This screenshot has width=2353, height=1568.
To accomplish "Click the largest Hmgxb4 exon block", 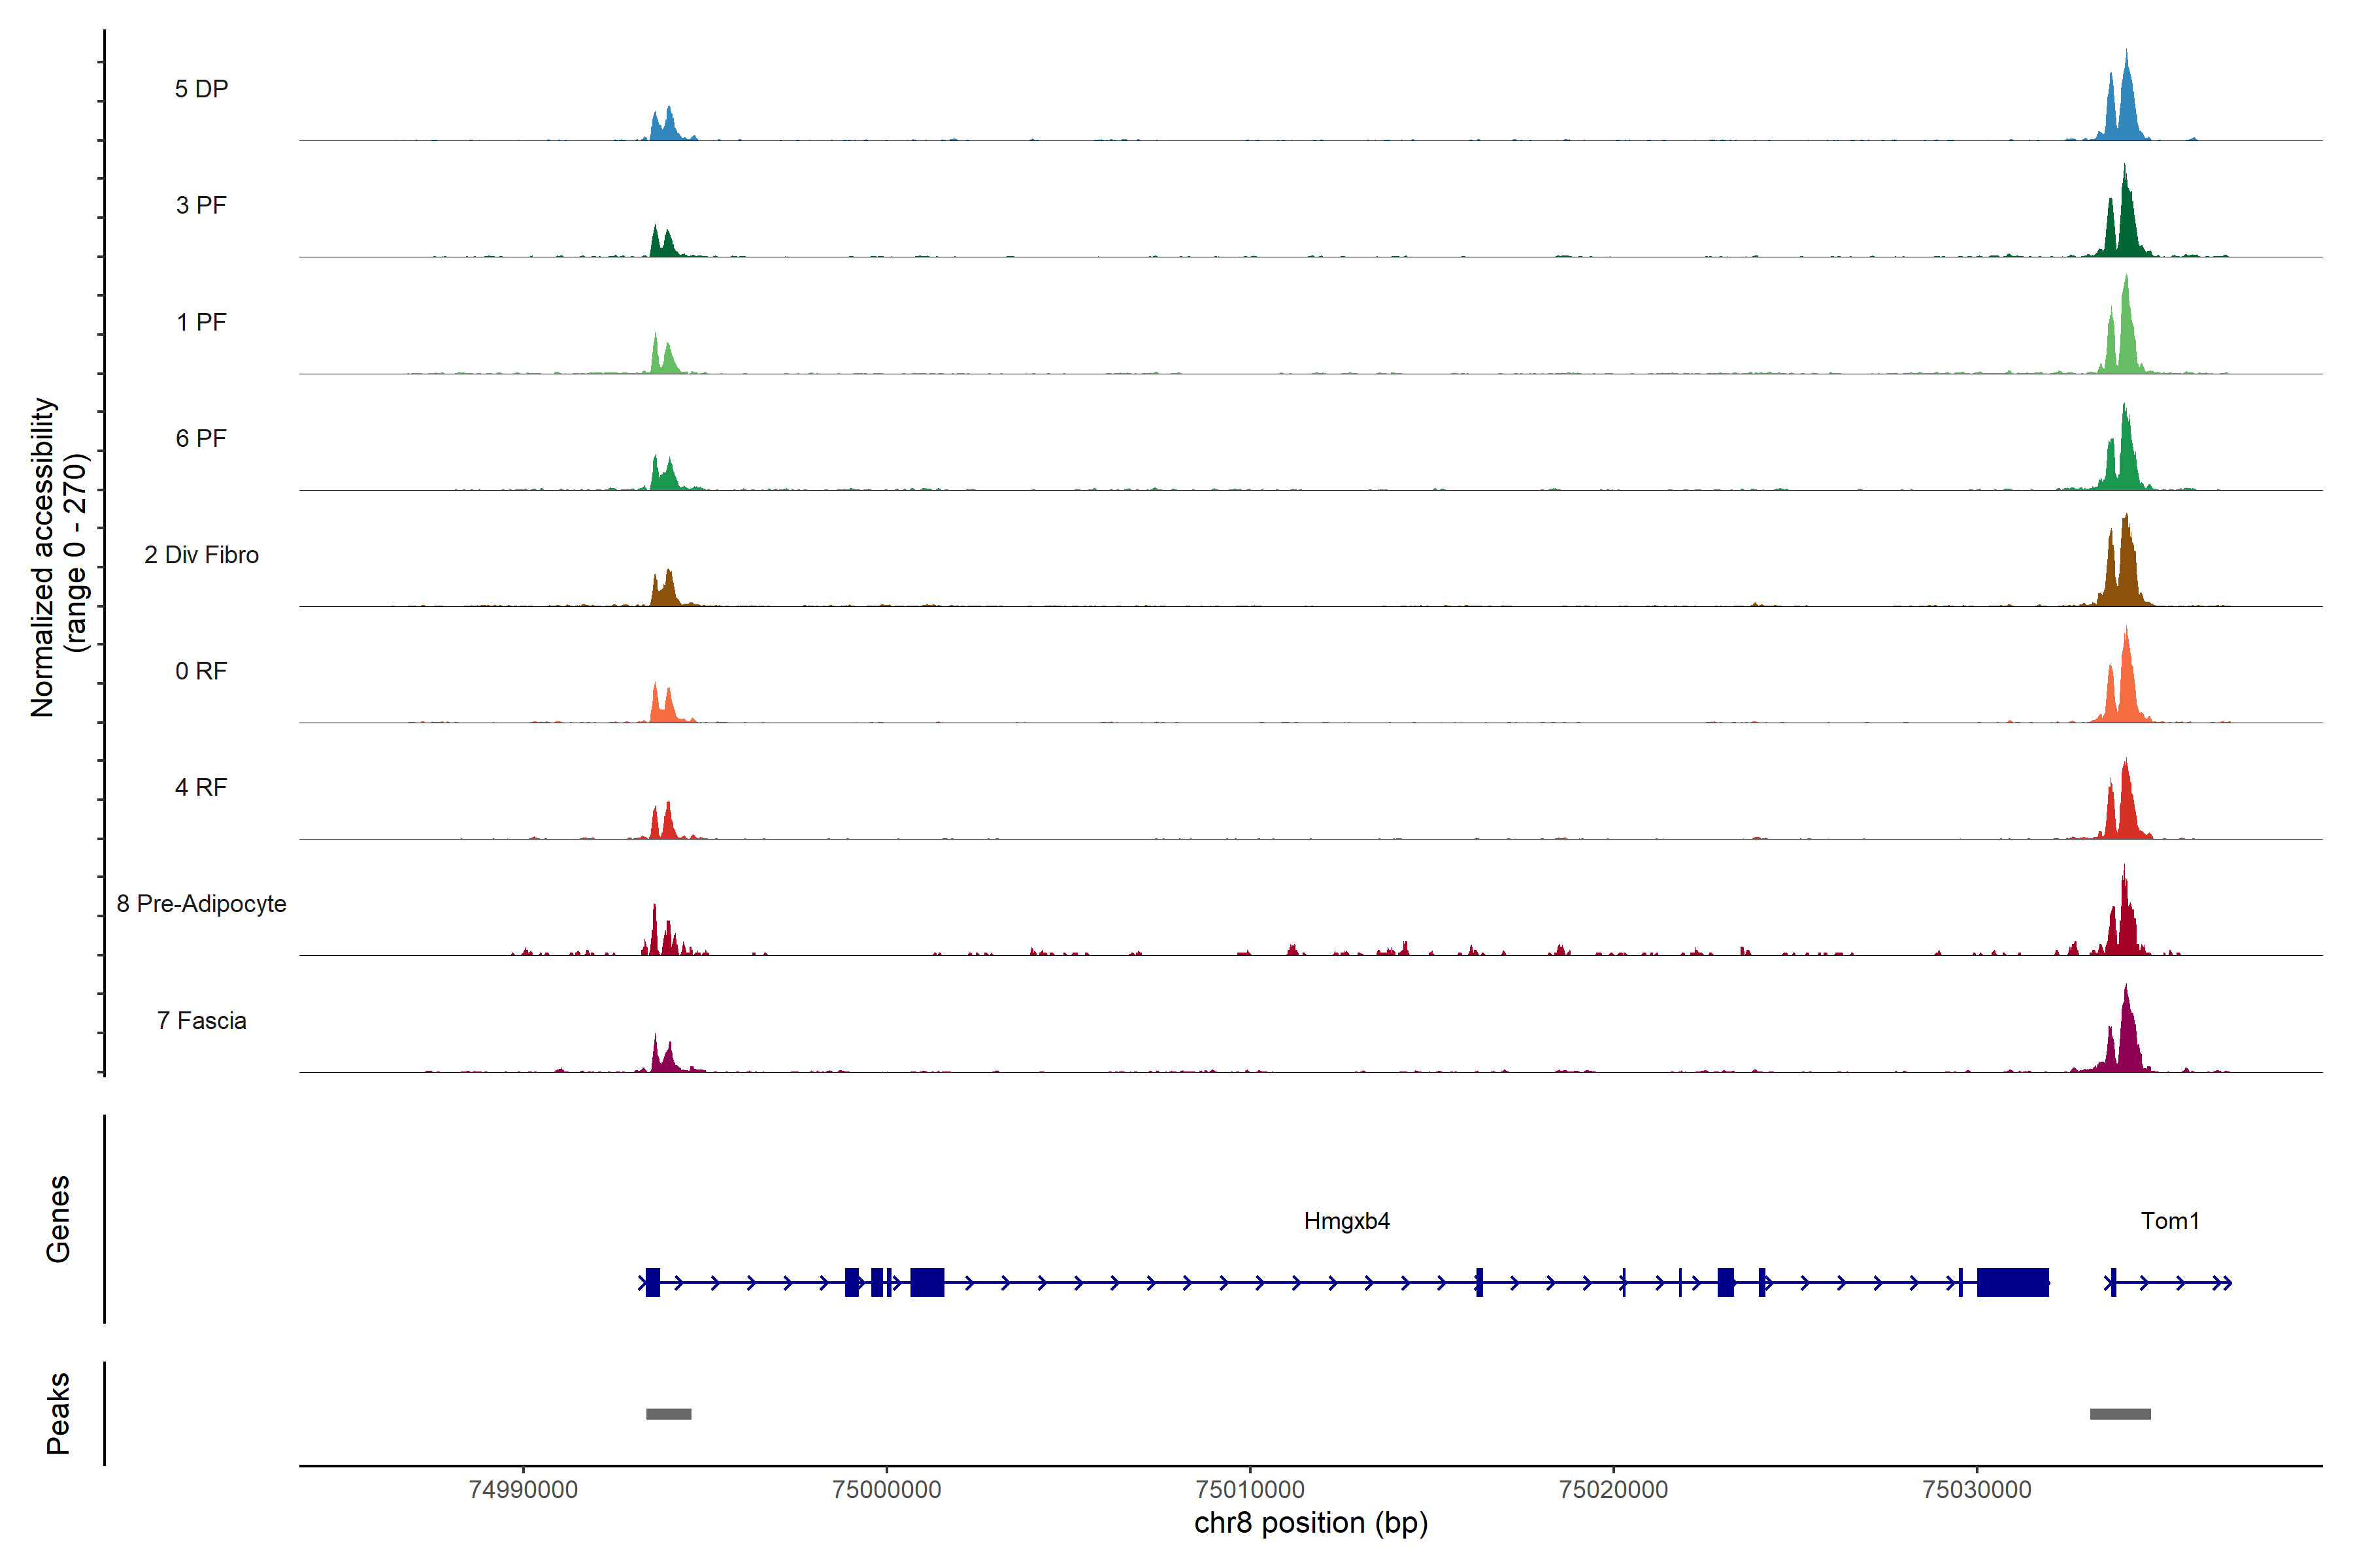I will click(2013, 1282).
